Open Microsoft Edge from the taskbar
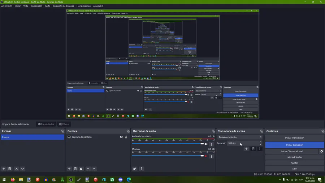325x183 pixels. [x=129, y=179]
